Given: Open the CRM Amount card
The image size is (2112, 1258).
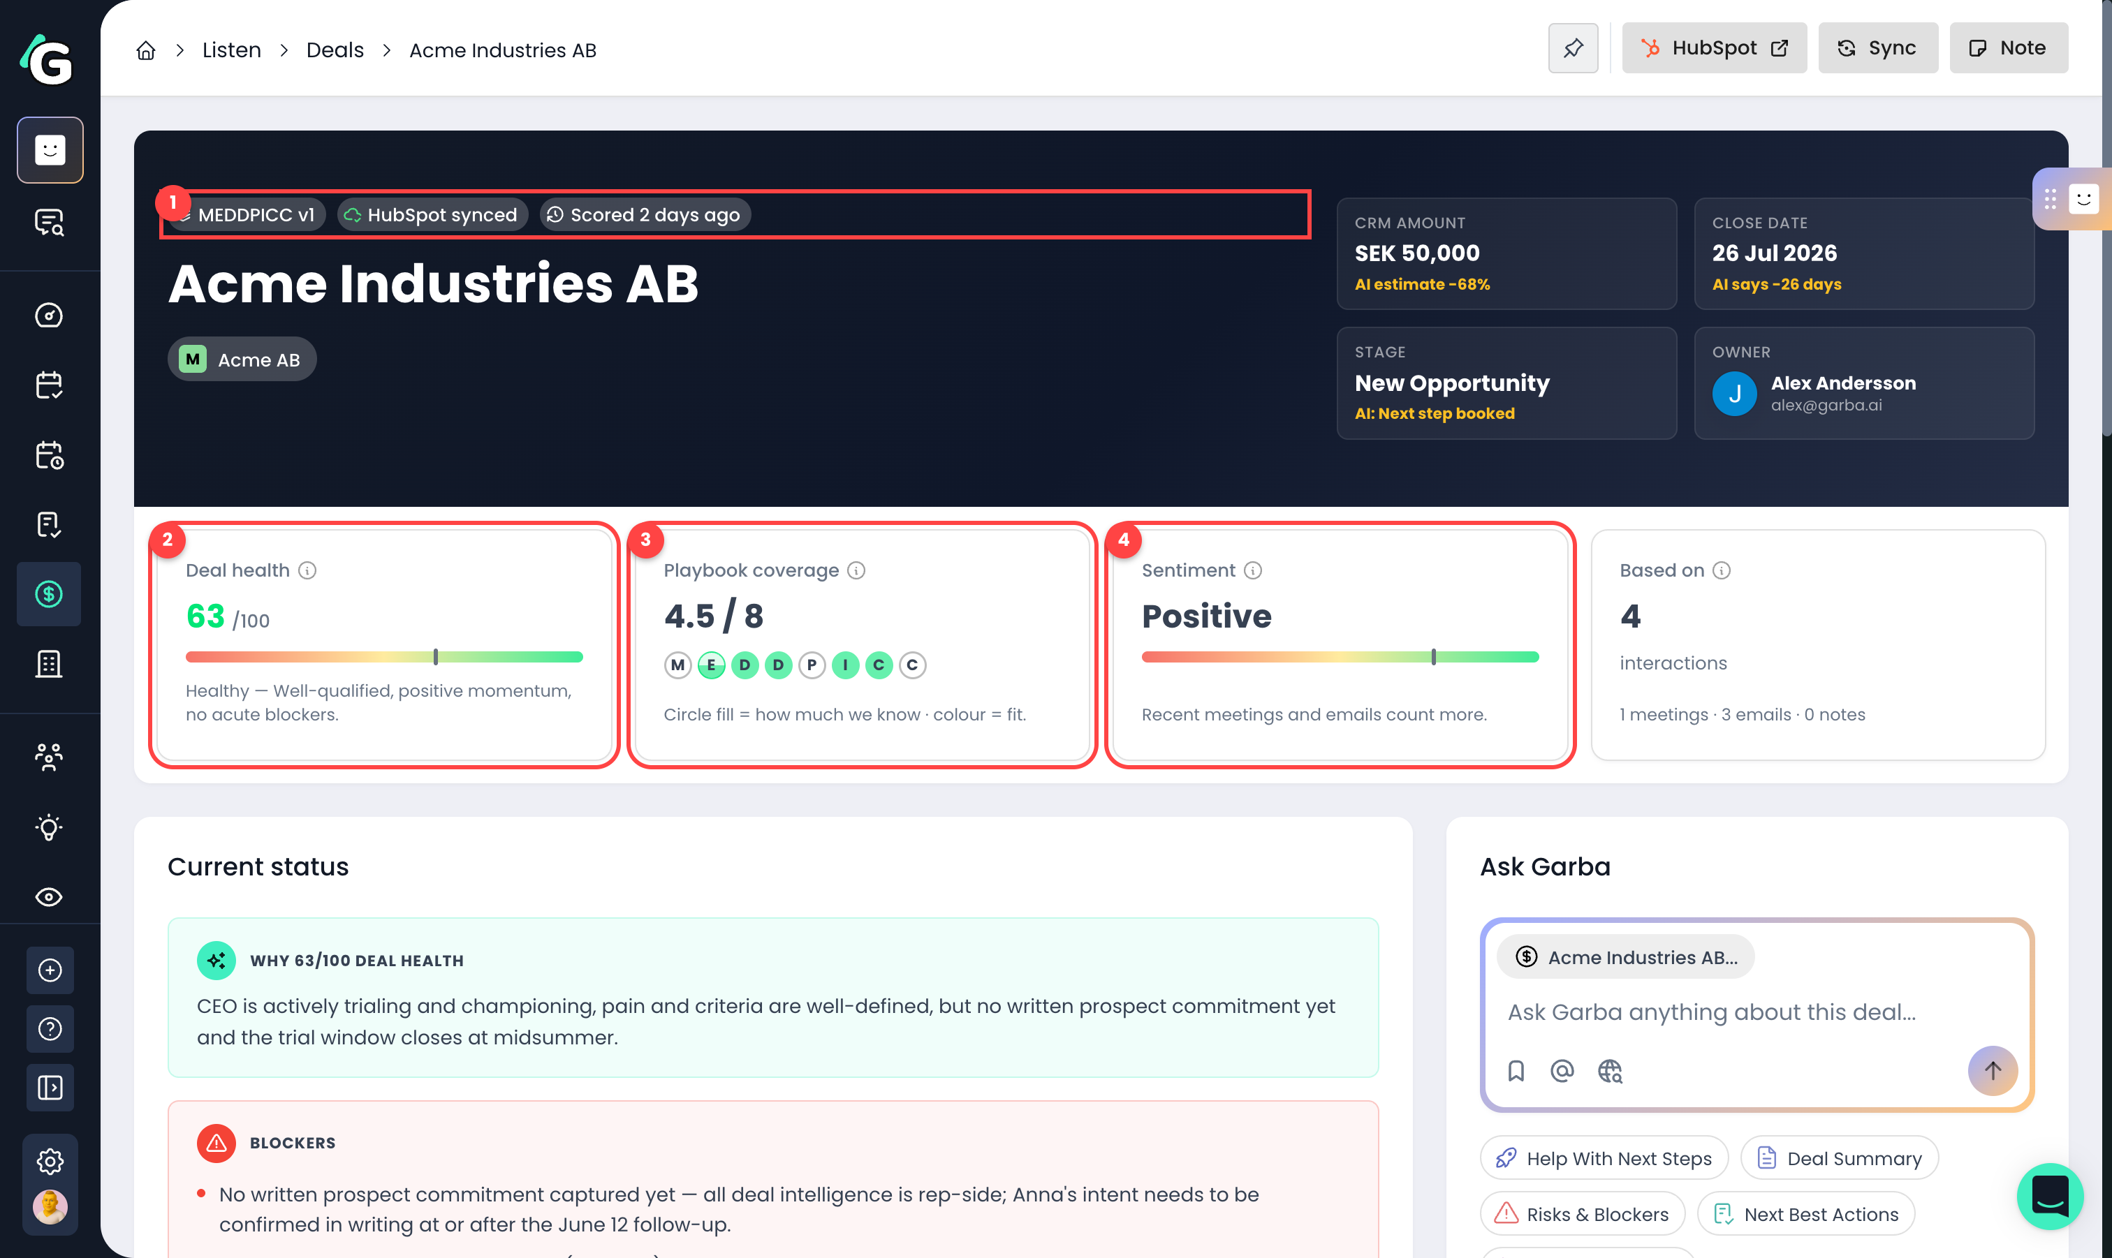Looking at the screenshot, I should tap(1506, 253).
